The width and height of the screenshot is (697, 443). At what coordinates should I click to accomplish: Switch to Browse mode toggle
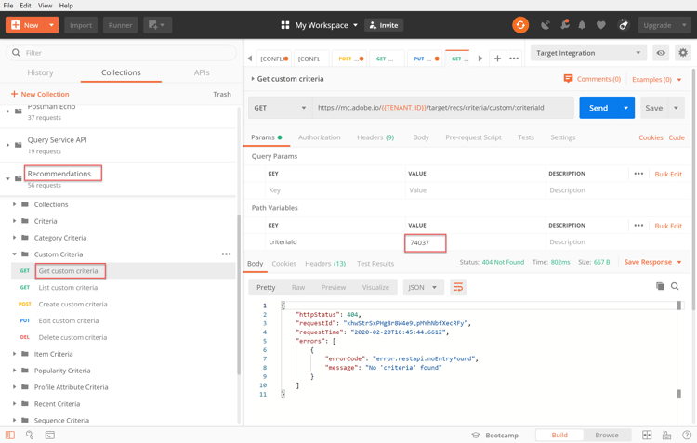[607, 435]
